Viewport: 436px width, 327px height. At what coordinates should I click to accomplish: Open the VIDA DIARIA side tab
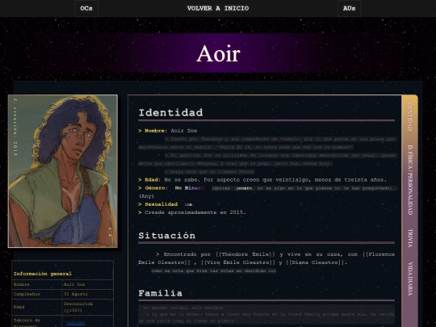point(410,279)
